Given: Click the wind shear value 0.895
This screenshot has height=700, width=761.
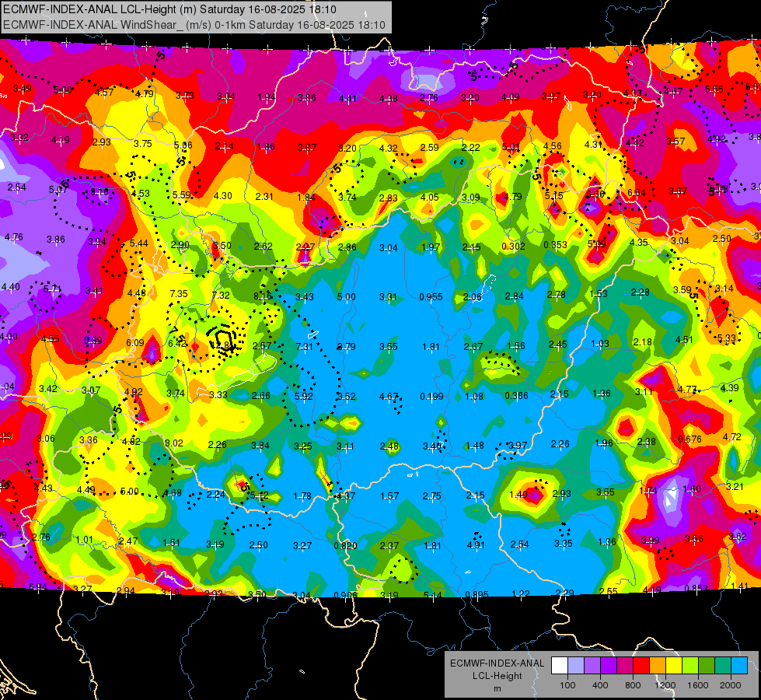Looking at the screenshot, I should click(477, 594).
